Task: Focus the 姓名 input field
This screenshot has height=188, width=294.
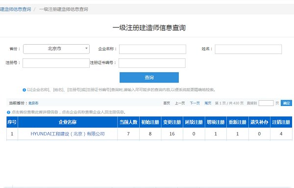Action: coord(248,49)
